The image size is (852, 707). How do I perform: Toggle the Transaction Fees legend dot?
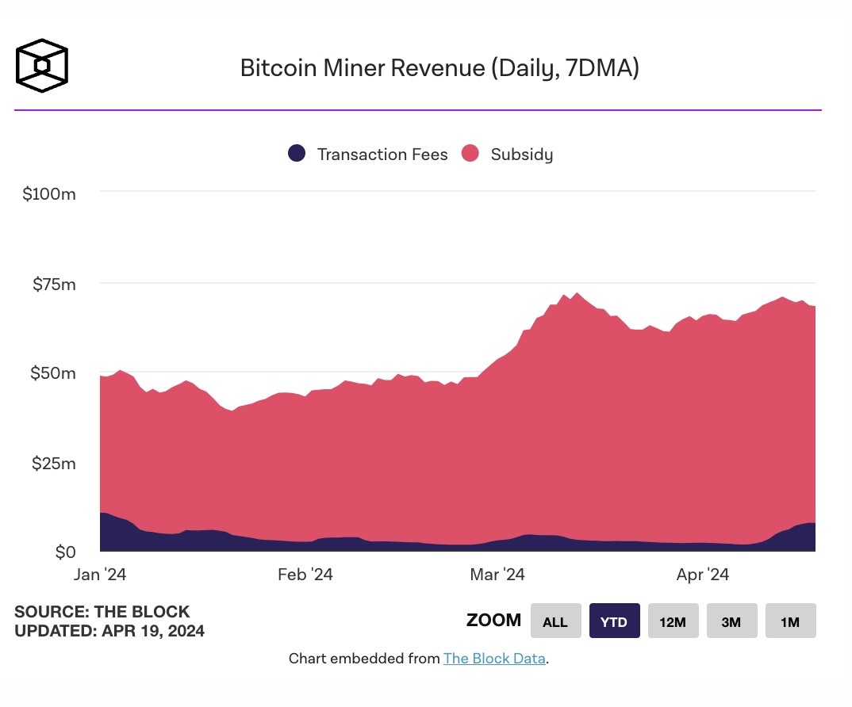tap(297, 154)
